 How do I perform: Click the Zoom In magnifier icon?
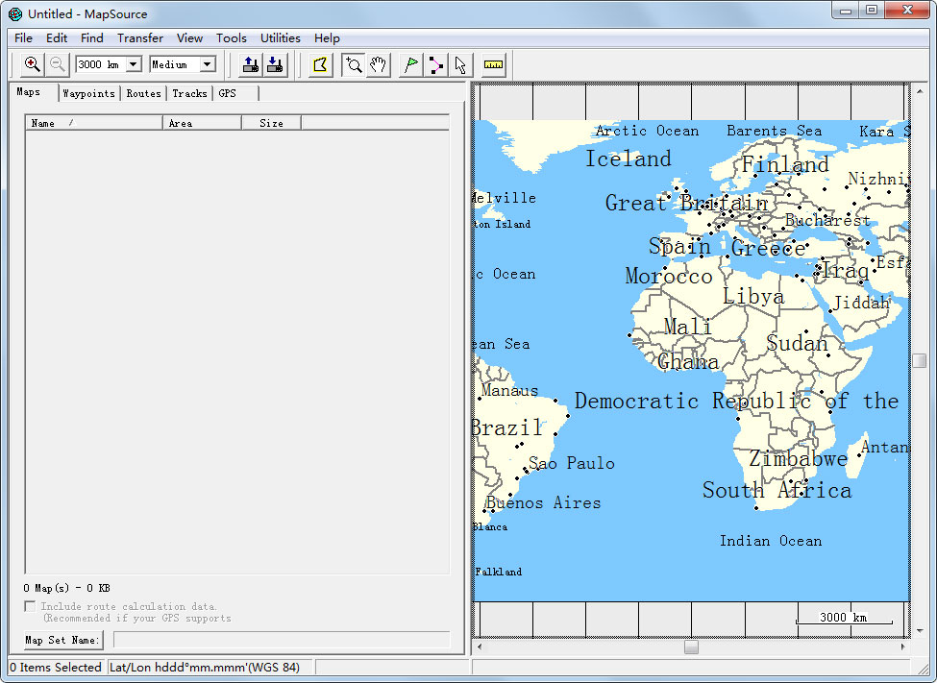pos(33,64)
